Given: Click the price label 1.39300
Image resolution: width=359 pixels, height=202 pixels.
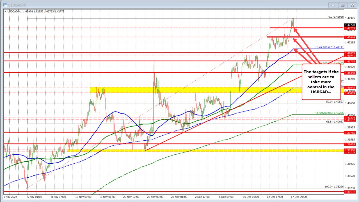Looking at the screenshot, I should click(351, 150).
